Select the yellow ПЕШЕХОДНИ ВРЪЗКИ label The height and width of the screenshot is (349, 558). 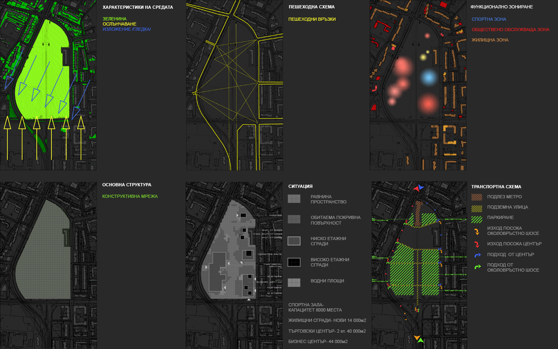pos(312,19)
